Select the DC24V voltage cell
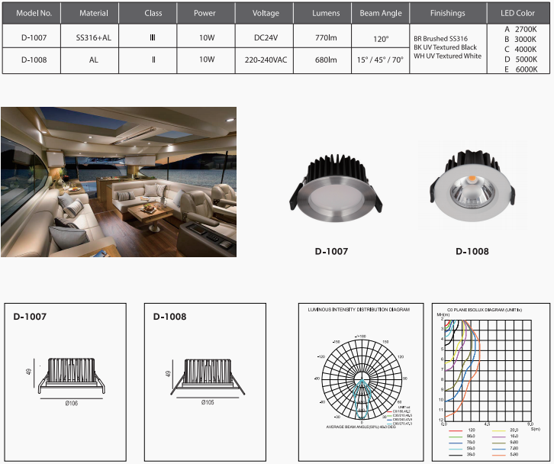This screenshot has width=554, height=464. 266,36
